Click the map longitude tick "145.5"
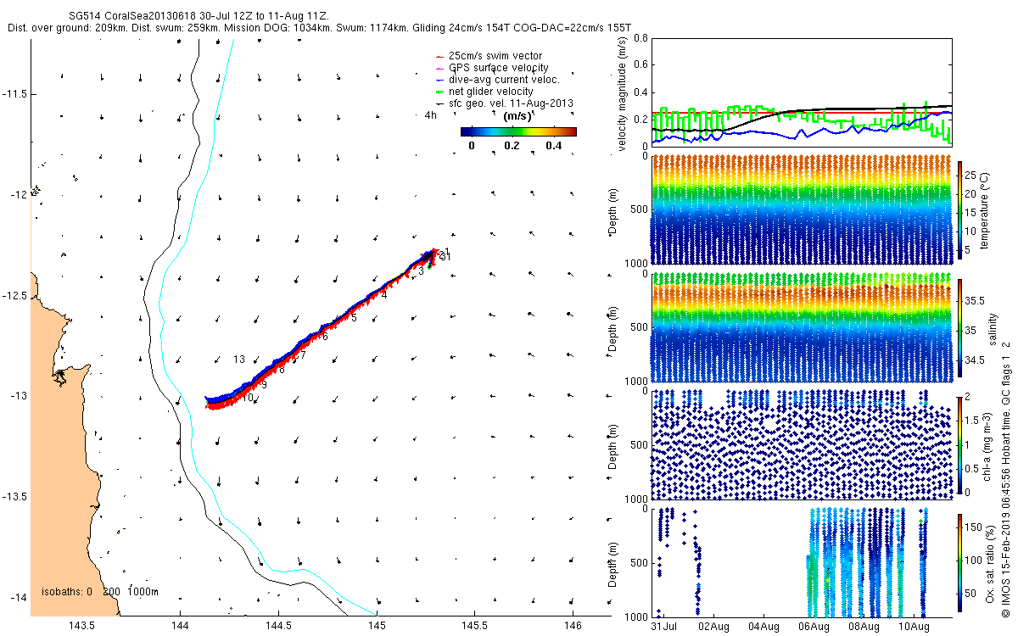Screen dimensions: 1018x636 pos(474,625)
